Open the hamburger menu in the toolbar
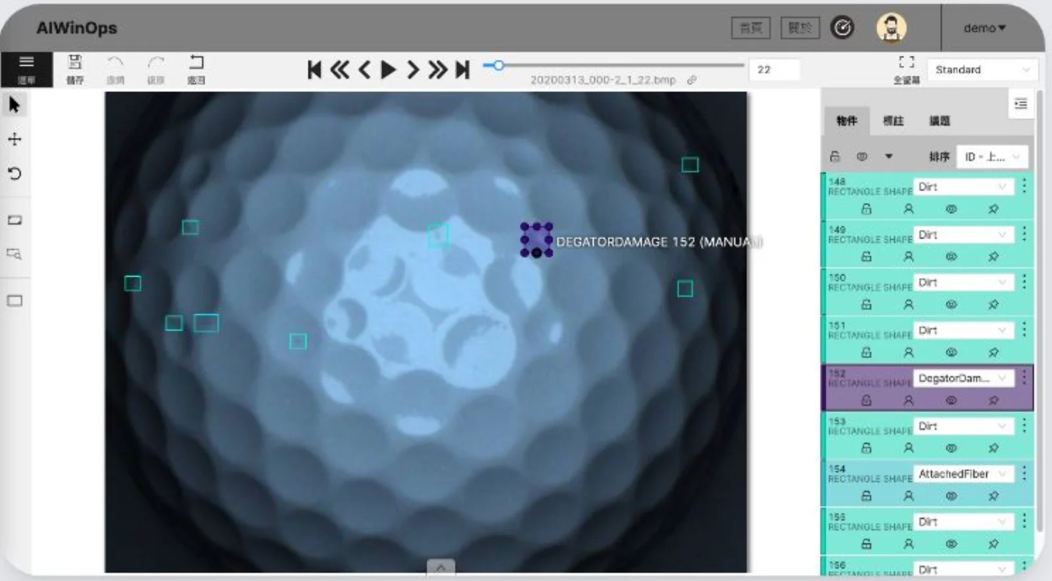Screen dimensions: 1052x581 coord(26,68)
